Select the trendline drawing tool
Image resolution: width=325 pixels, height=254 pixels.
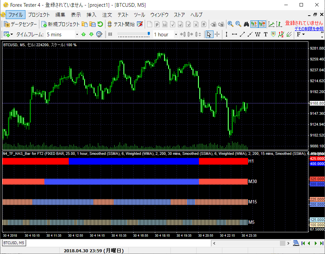pyautogui.click(x=242, y=34)
